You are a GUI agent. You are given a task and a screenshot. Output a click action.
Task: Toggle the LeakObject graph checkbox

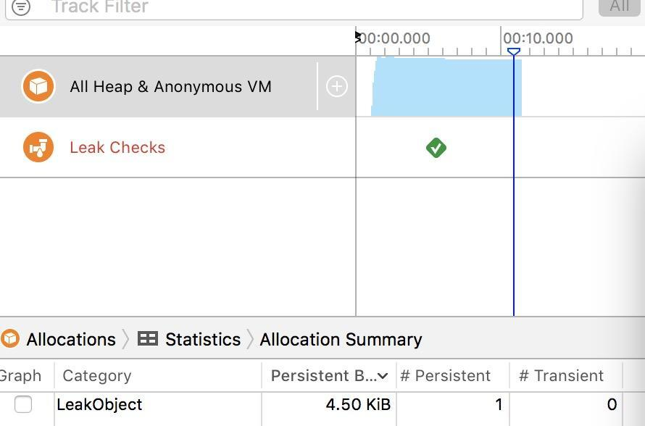pyautogui.click(x=23, y=404)
